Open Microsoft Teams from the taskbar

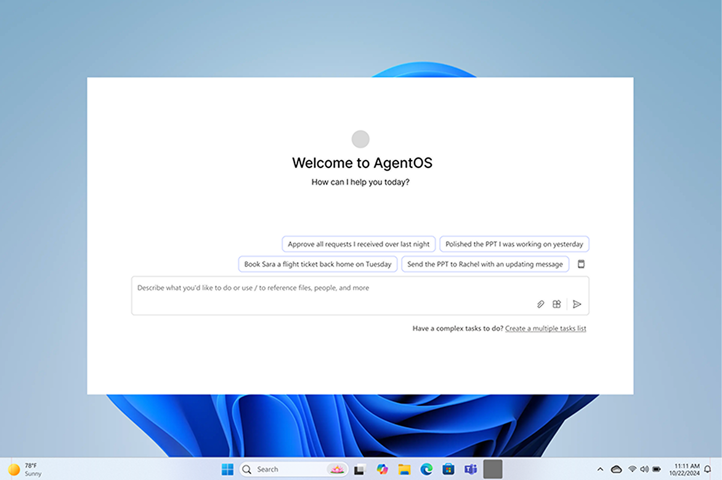click(471, 469)
